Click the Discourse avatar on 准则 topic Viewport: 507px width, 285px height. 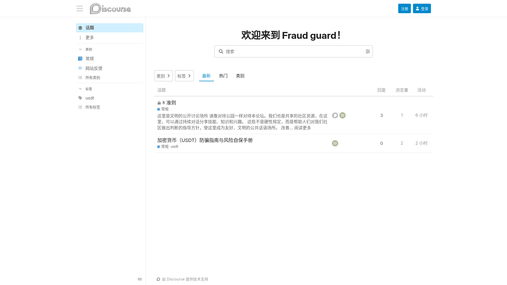335,115
